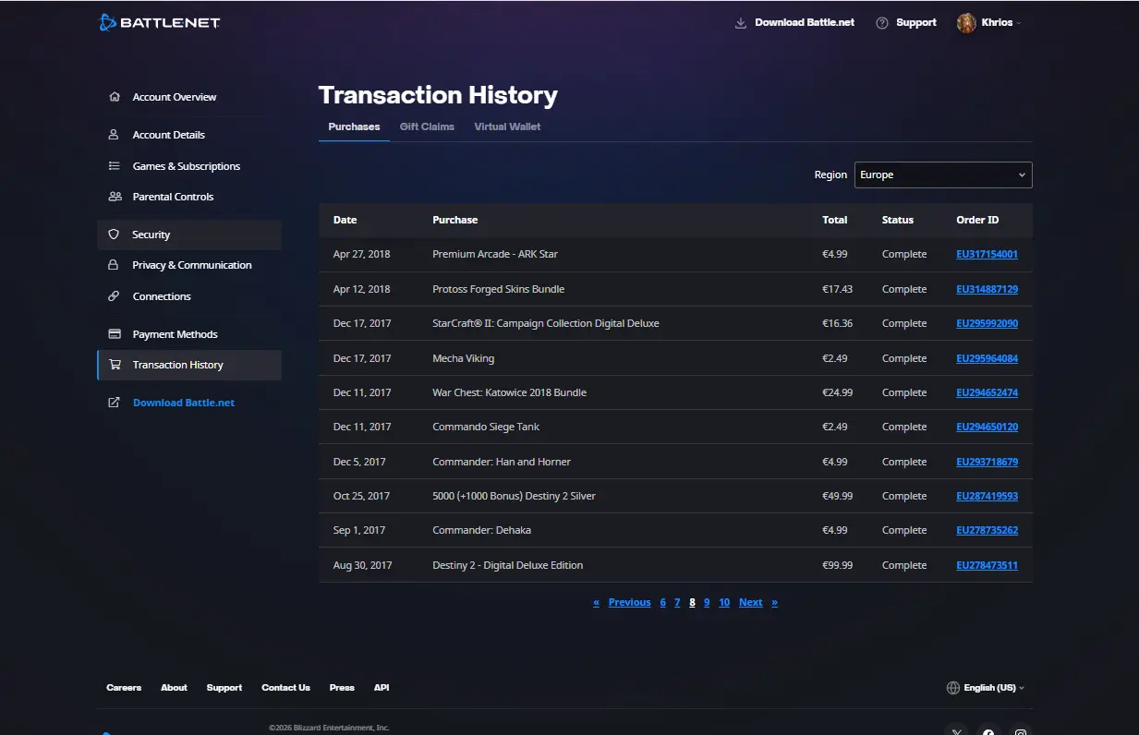Click the Support footer link
The height and width of the screenshot is (735, 1139).
point(224,688)
